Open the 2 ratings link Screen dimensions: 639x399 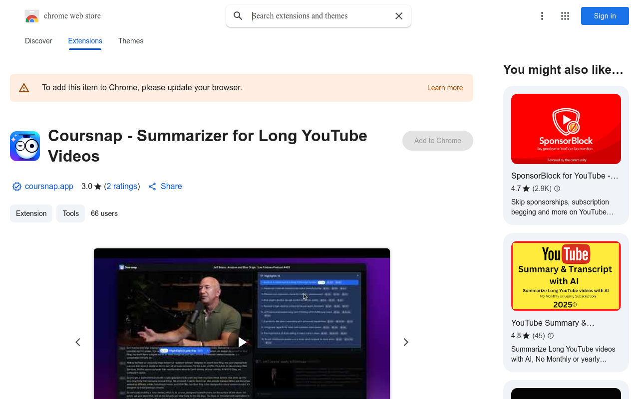122,186
